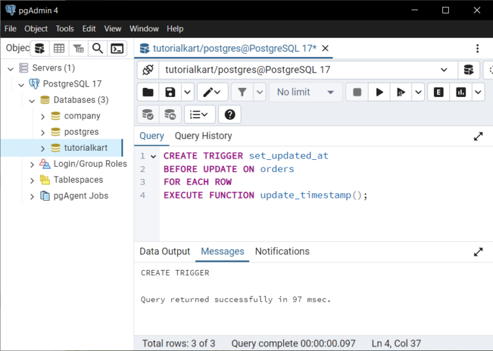Viewport: 493px width, 351px height.
Task: Expand the company database node
Action: tap(43, 116)
